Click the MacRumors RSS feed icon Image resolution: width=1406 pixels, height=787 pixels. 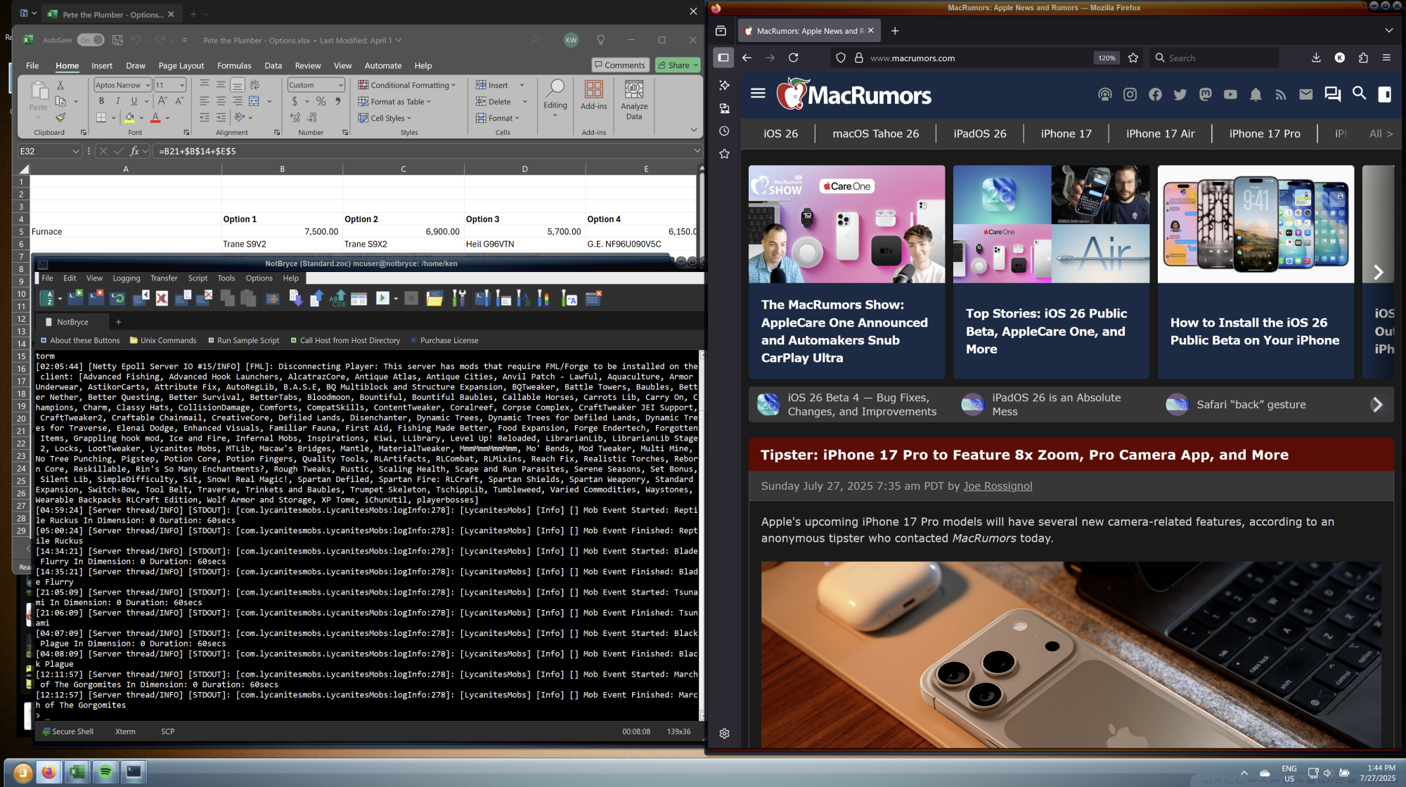(1280, 94)
